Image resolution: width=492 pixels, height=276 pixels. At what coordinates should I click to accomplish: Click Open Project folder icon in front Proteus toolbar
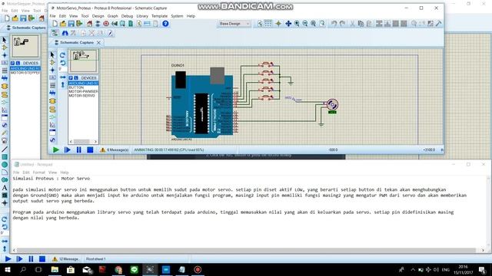pos(63,24)
